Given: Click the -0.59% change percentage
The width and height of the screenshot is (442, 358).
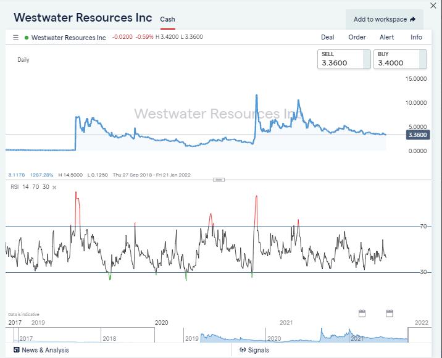Looking at the screenshot, I should [144, 37].
